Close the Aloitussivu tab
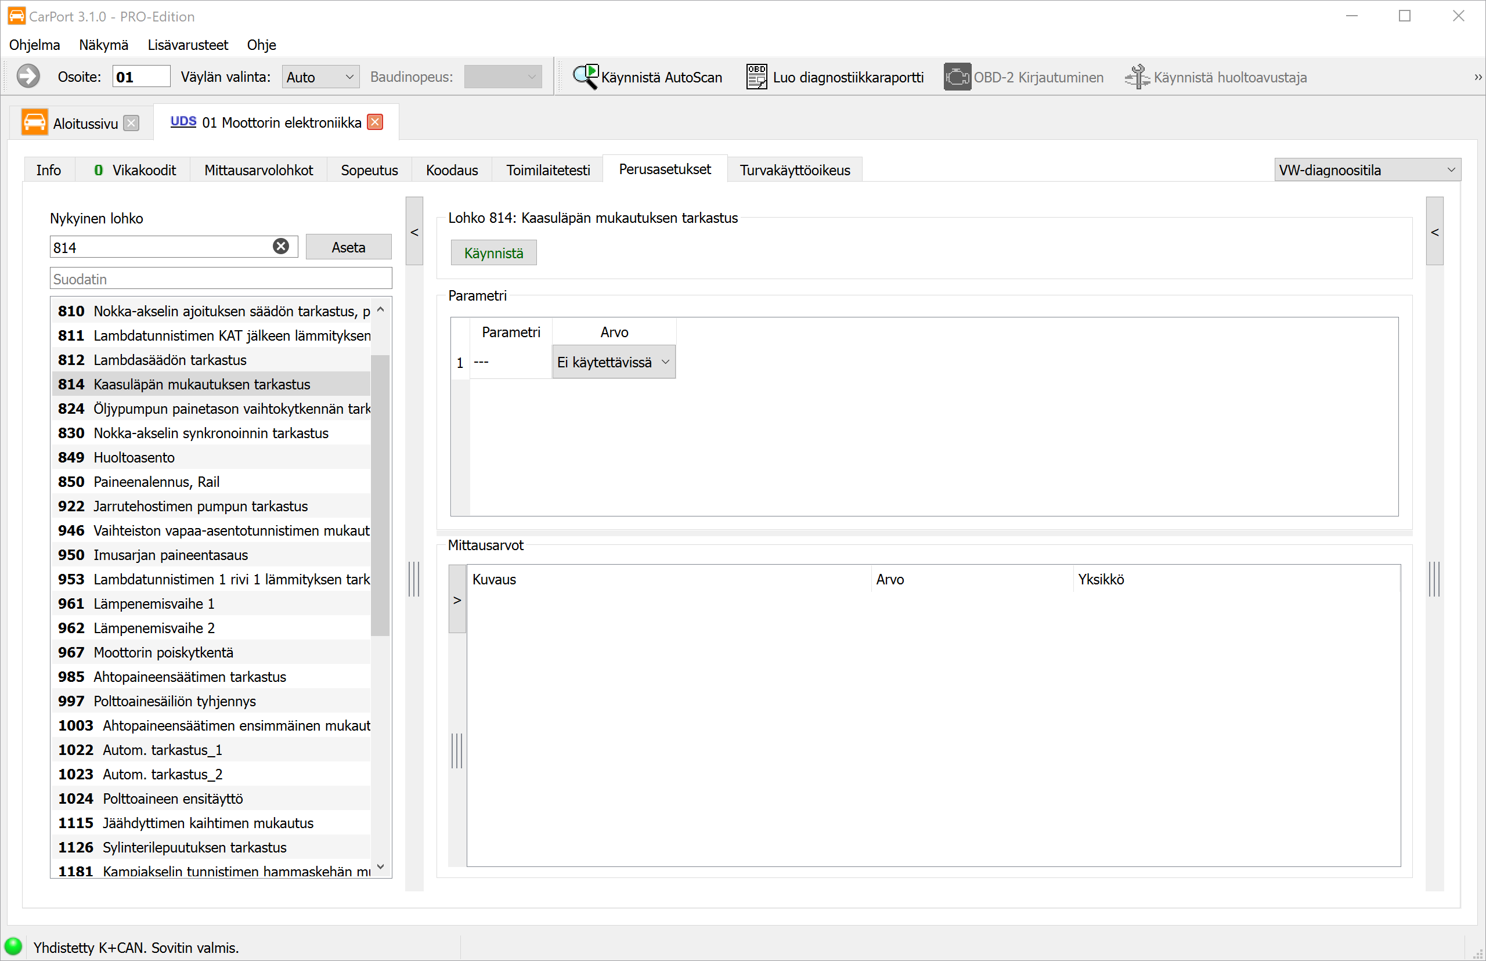 click(x=131, y=123)
